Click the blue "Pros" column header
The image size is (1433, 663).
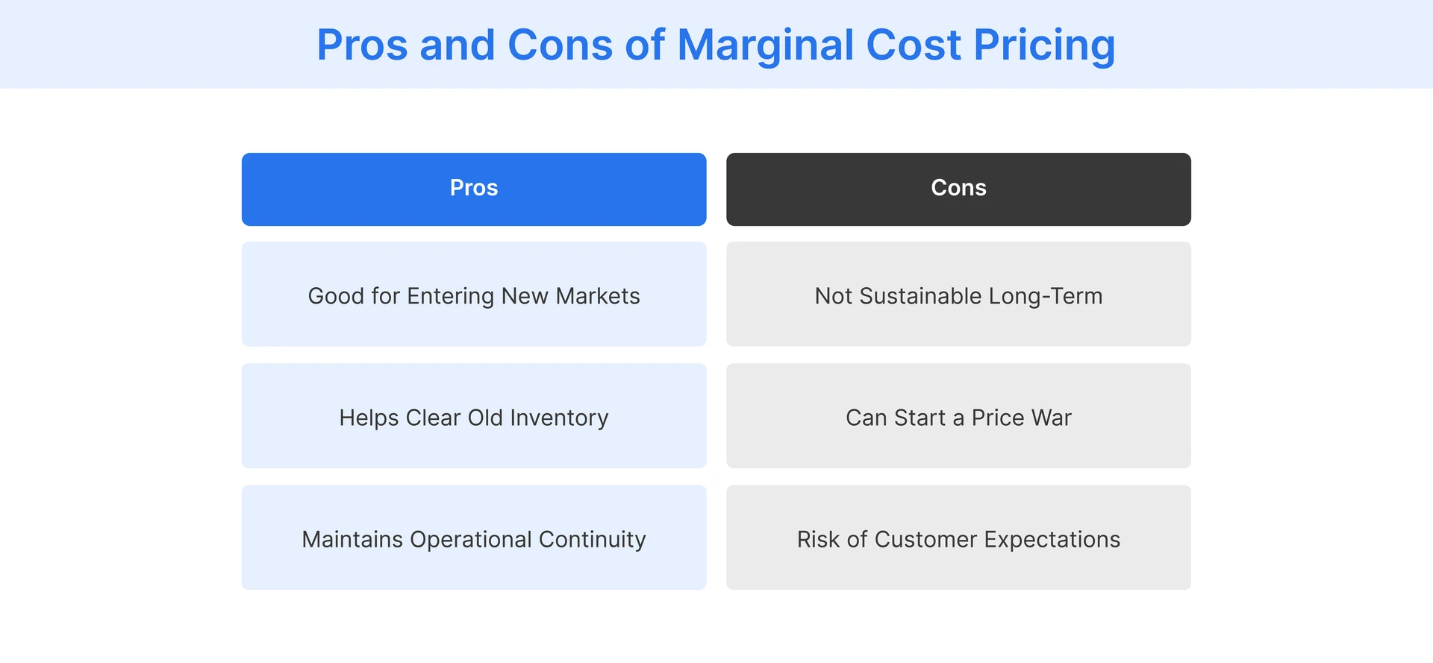(x=474, y=189)
